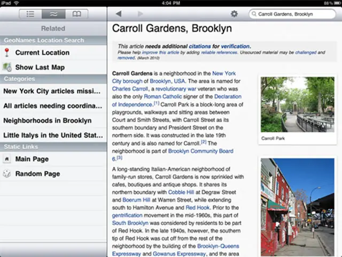This screenshot has height=257, width=342.
Task: Jump to footnote [2]
Action: (204, 142)
